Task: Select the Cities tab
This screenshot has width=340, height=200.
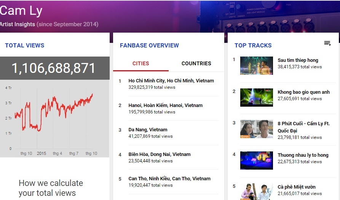Action: pos(140,63)
